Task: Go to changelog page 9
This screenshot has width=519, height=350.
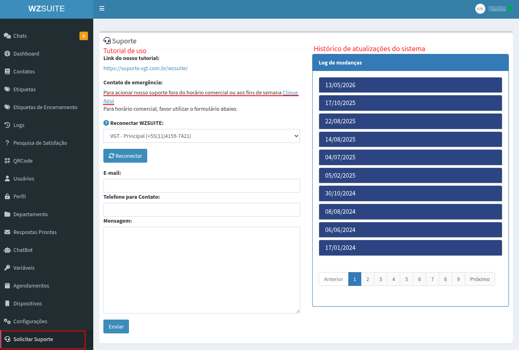Action: 458,279
